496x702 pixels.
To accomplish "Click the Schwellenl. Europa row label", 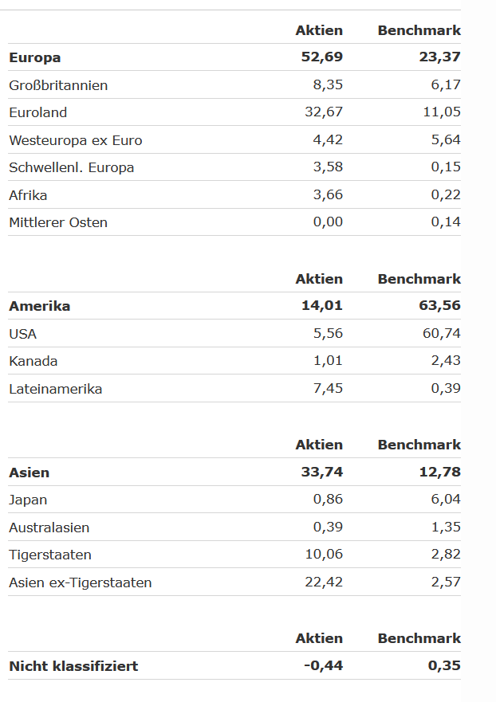I will (72, 167).
